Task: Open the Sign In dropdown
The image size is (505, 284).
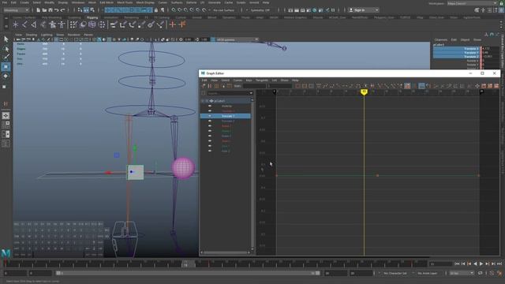Action: pos(364,10)
